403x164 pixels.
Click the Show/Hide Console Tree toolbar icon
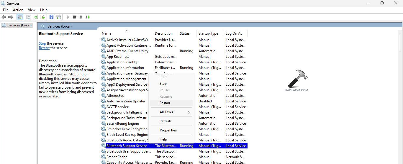pyautogui.click(x=20, y=17)
